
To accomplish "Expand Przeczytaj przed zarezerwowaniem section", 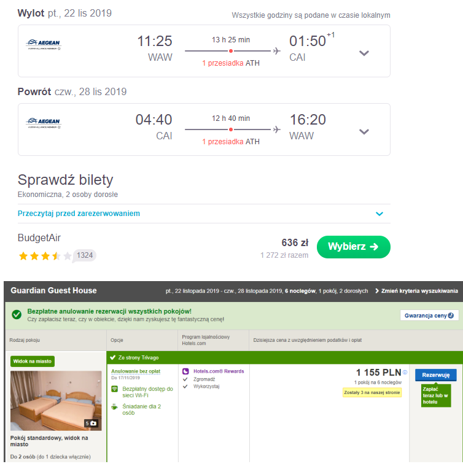I will click(x=204, y=214).
